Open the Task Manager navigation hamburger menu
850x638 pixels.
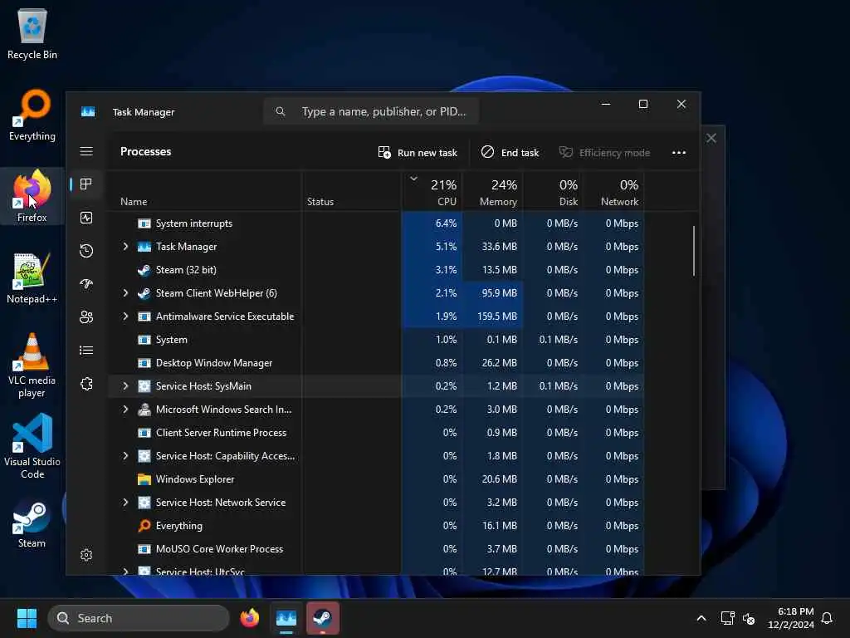(x=86, y=151)
